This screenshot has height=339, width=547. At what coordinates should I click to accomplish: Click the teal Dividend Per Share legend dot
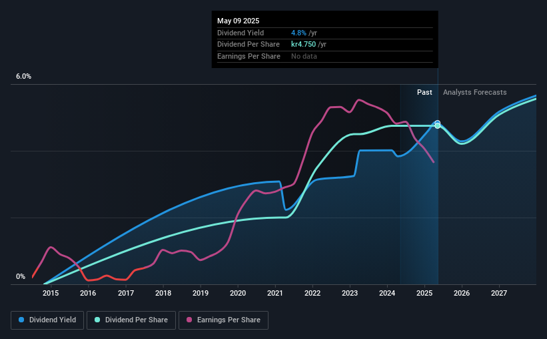97,320
